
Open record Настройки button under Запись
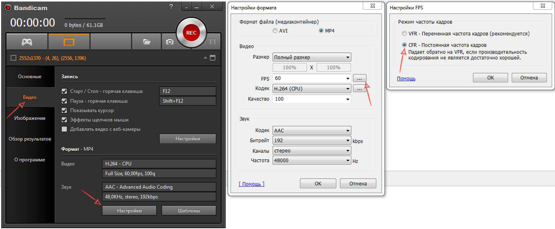188,139
